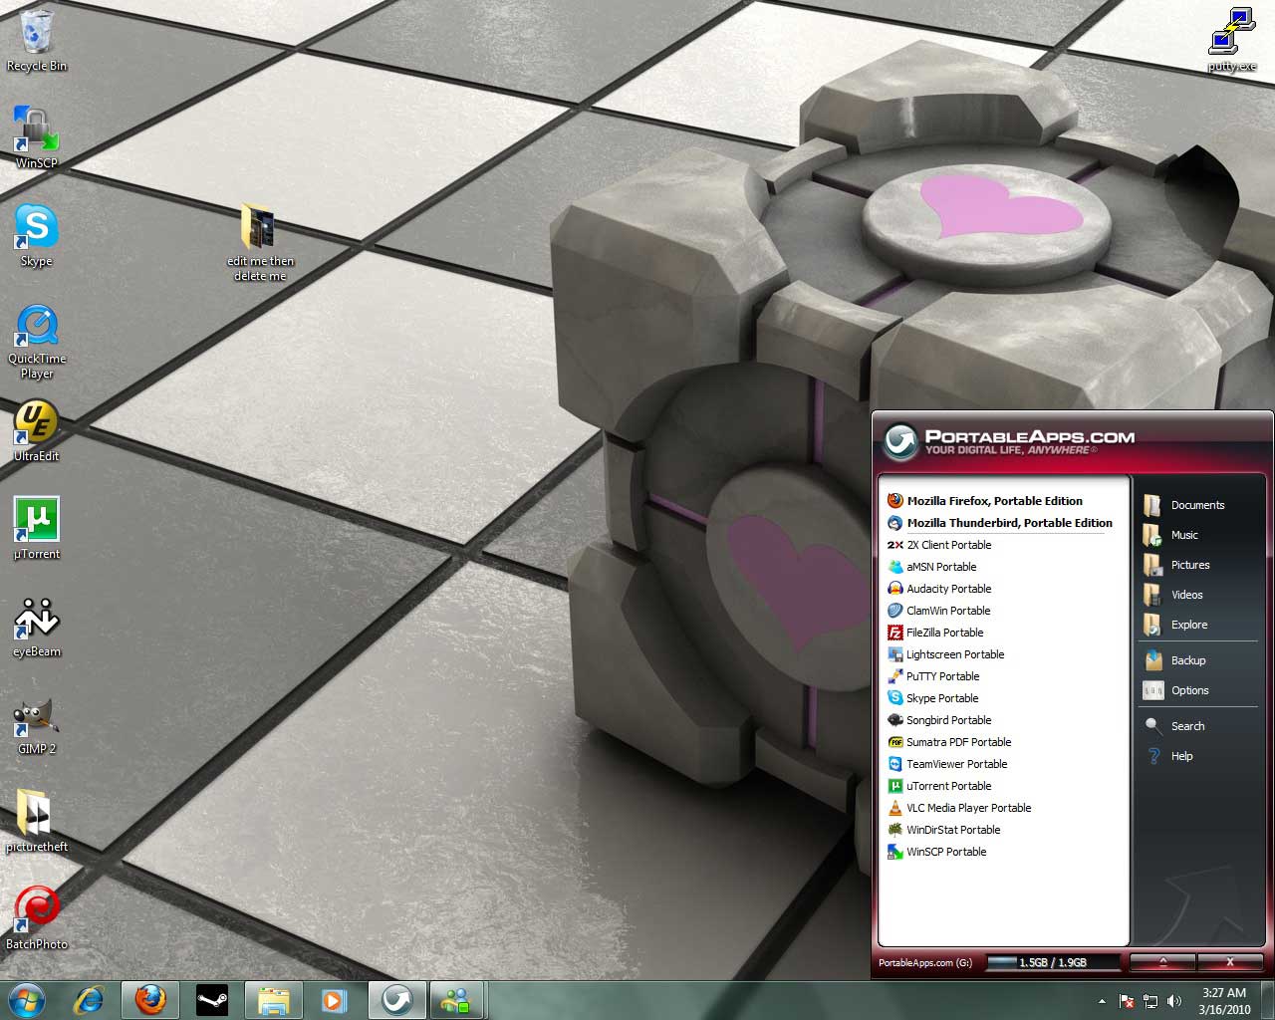Select the GIMP 2 desktop shortcut
Viewport: 1275px width, 1020px height.
coord(37,724)
